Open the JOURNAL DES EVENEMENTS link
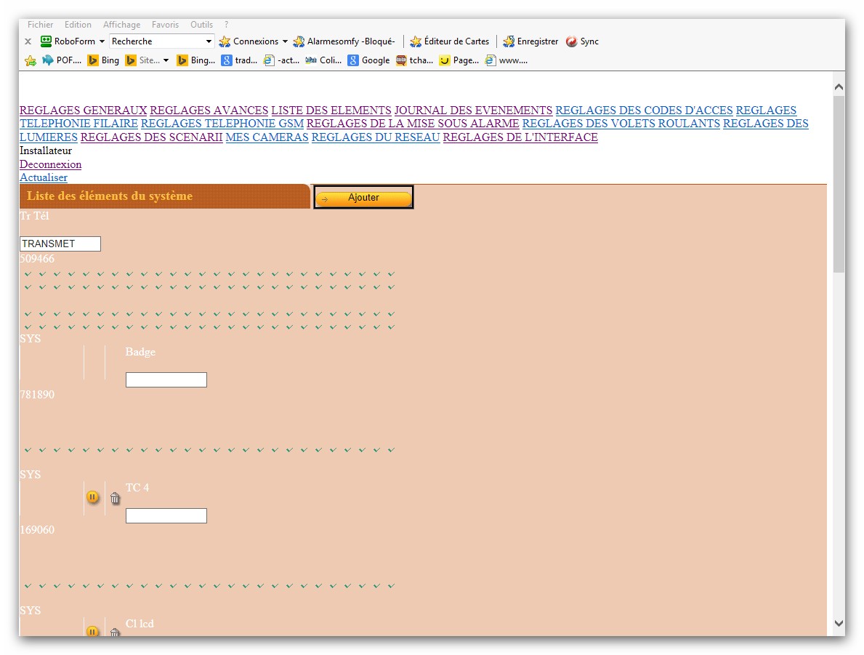Screen dimensions: 864x655 point(473,110)
